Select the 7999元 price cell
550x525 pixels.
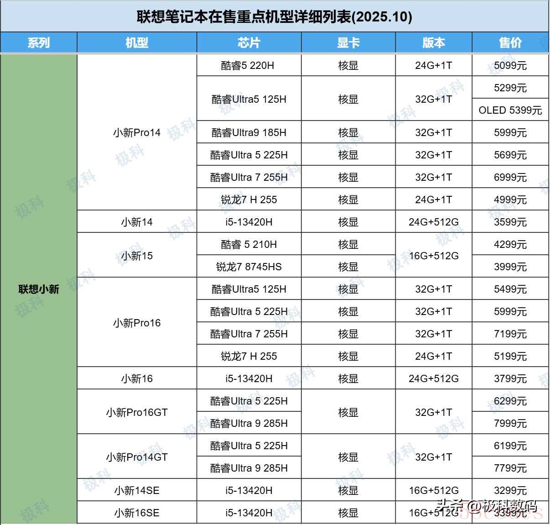click(510, 423)
